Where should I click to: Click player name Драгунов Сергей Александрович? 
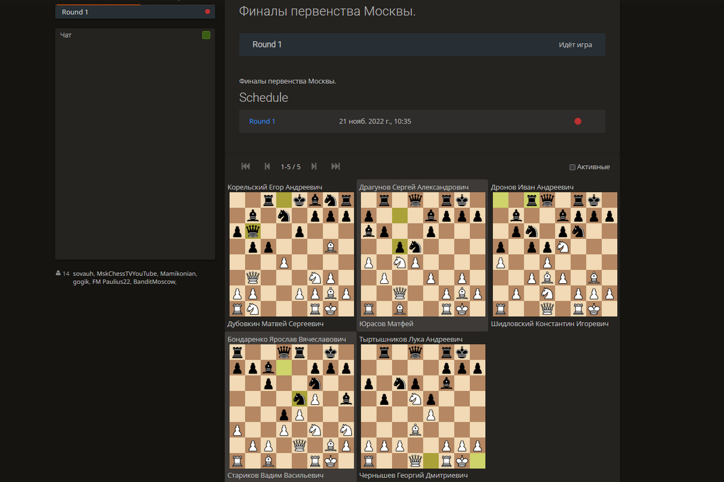pyautogui.click(x=414, y=187)
